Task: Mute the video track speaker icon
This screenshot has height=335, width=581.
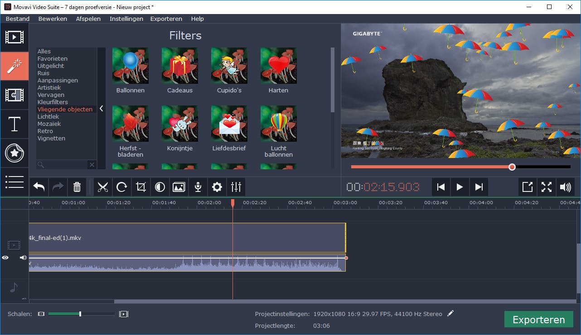Action: coord(23,258)
